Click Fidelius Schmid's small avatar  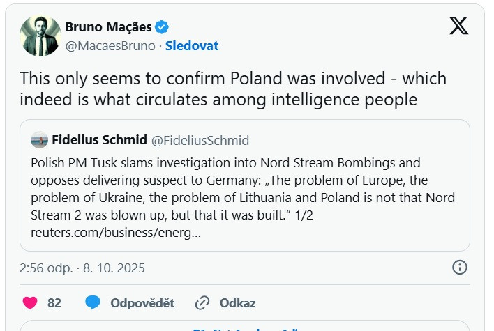[x=39, y=140]
